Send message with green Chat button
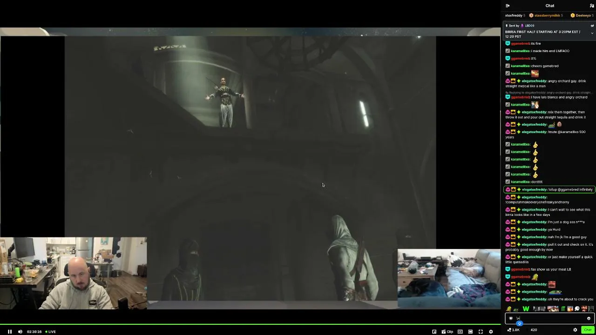The width and height of the screenshot is (596, 335). click(x=588, y=330)
